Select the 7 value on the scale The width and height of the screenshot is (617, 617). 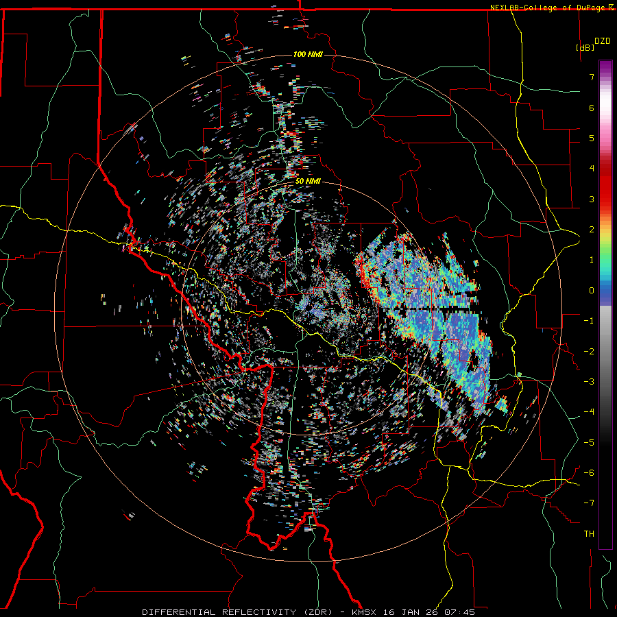point(592,77)
